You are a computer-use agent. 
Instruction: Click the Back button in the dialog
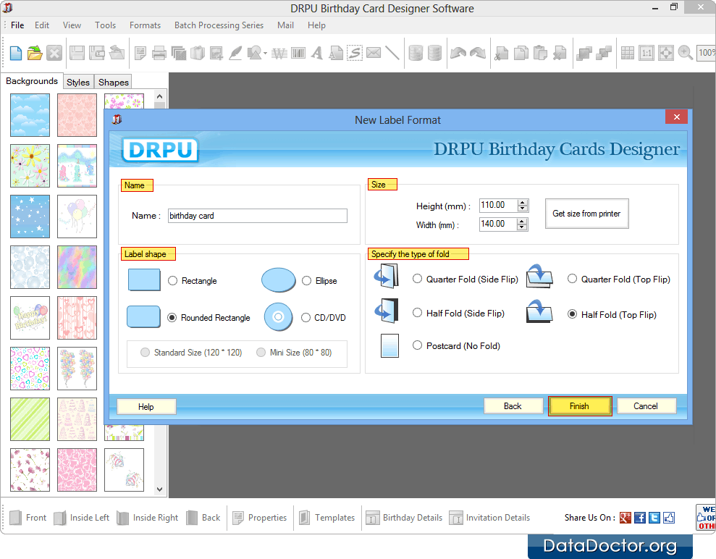tap(513, 406)
